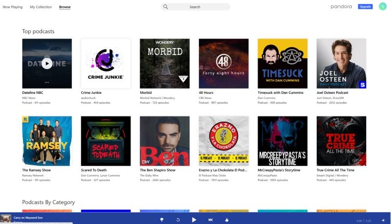
Task: Click The Ramsey Show title
Action: point(36,170)
